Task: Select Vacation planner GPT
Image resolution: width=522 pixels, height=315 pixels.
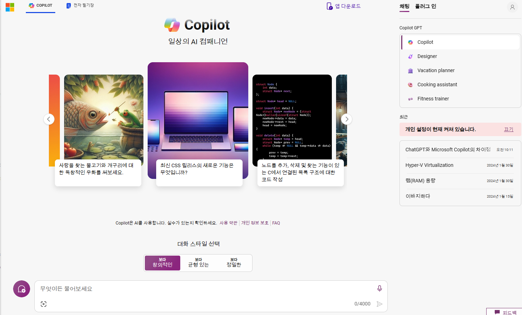Action: 460,70
